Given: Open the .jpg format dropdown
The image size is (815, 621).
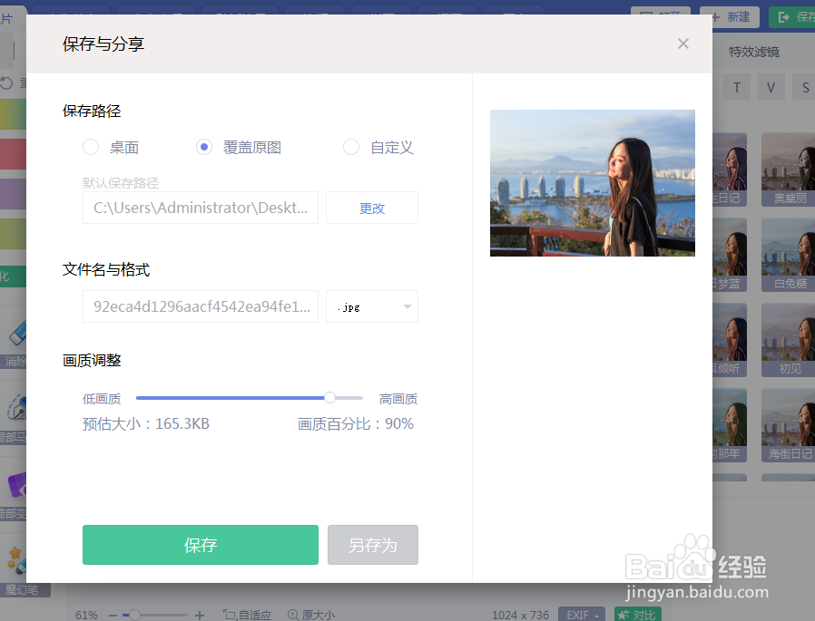Looking at the screenshot, I should coord(372,306).
